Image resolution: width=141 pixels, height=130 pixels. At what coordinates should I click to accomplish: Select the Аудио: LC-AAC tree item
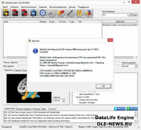[83, 97]
